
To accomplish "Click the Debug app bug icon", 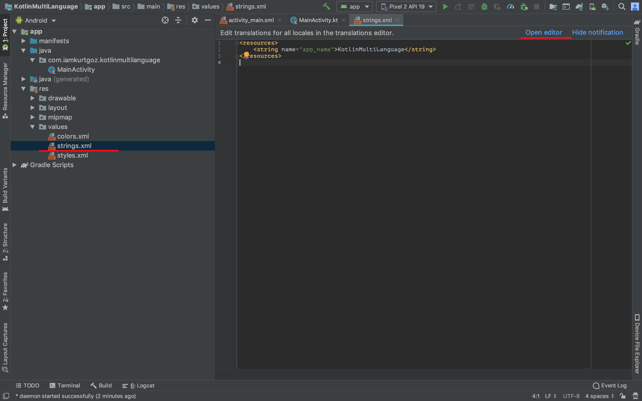I will (484, 7).
